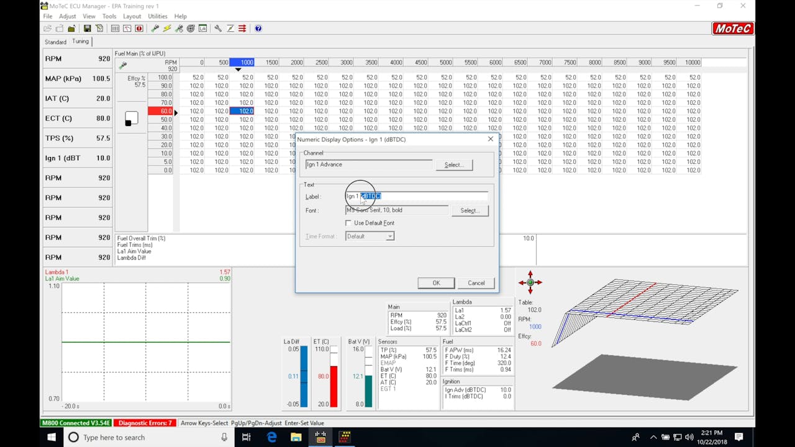Click the Diagnostic Errors status bar item
The image size is (795, 447).
pyautogui.click(x=143, y=423)
